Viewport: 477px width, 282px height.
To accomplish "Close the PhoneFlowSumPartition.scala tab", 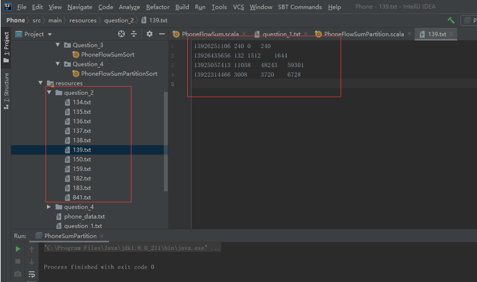I will [x=410, y=34].
